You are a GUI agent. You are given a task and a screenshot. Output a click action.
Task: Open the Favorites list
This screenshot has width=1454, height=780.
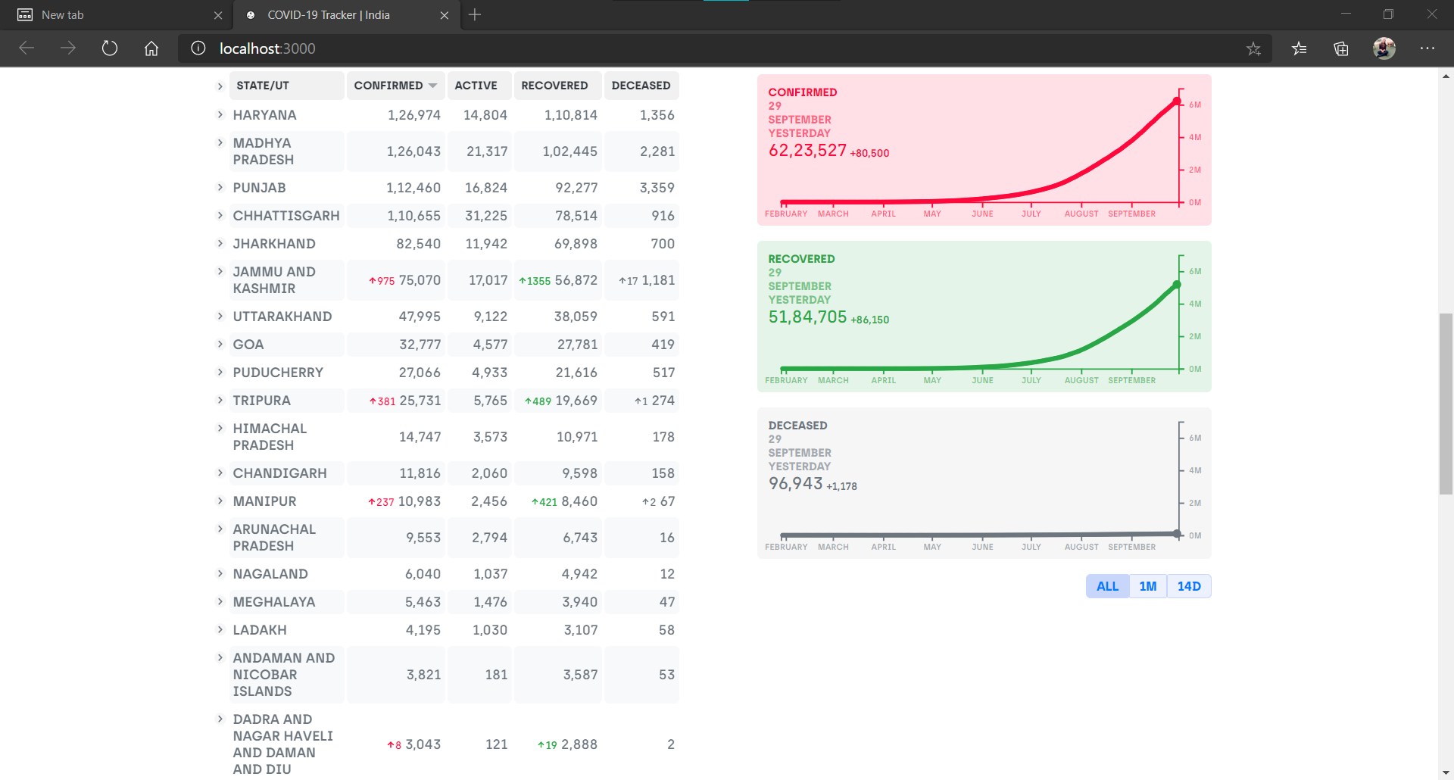[x=1300, y=48]
